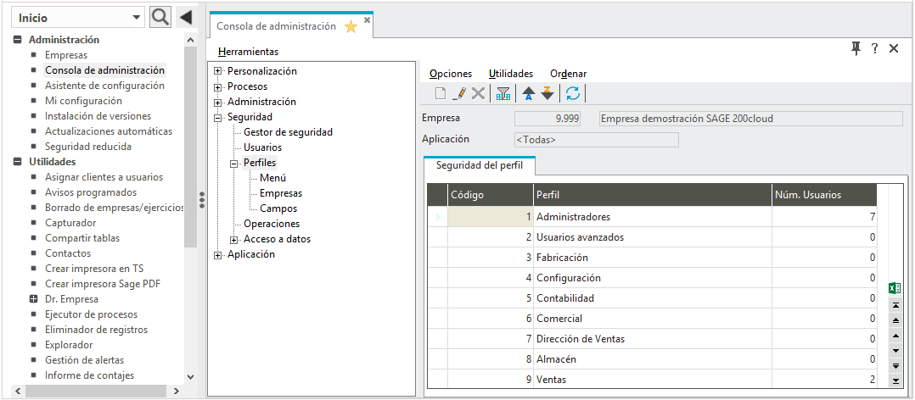915x400 pixels.
Task: Select the Seguridad del perfil tab
Action: [479, 164]
